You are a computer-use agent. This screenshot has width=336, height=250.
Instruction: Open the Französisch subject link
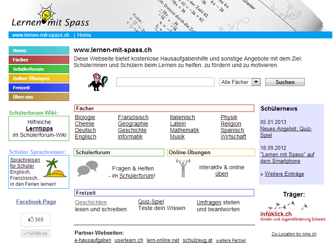(x=133, y=118)
